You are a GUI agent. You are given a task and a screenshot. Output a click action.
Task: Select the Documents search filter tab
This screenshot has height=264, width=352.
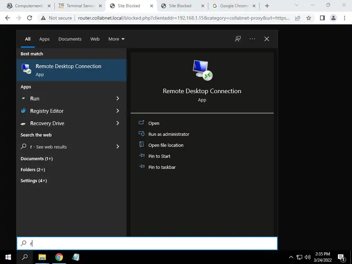70,39
